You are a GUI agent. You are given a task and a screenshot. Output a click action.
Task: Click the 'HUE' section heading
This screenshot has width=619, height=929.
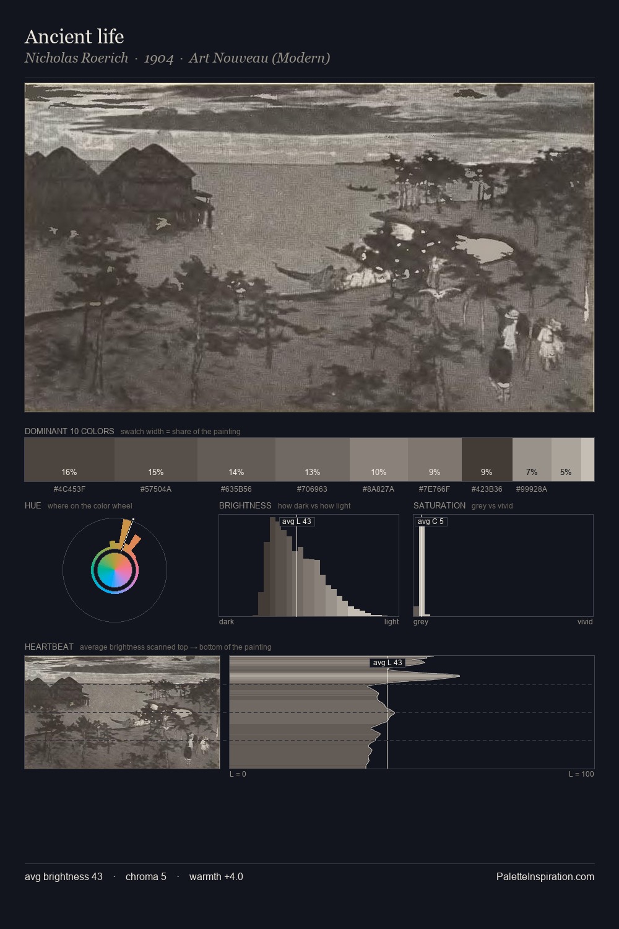[33, 505]
